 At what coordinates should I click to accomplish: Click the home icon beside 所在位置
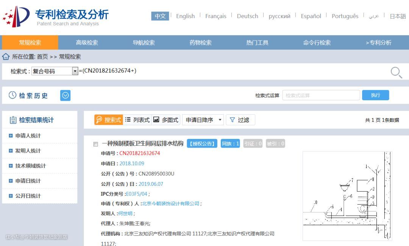click(x=6, y=57)
